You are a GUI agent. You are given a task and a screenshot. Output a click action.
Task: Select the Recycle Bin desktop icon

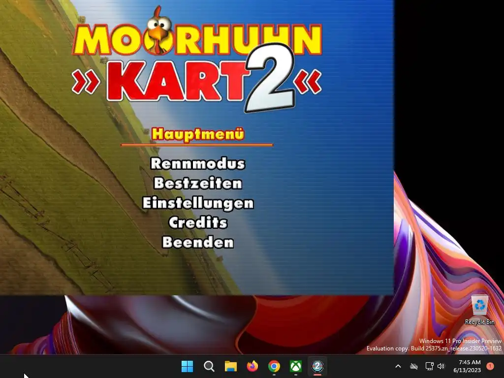click(x=479, y=310)
